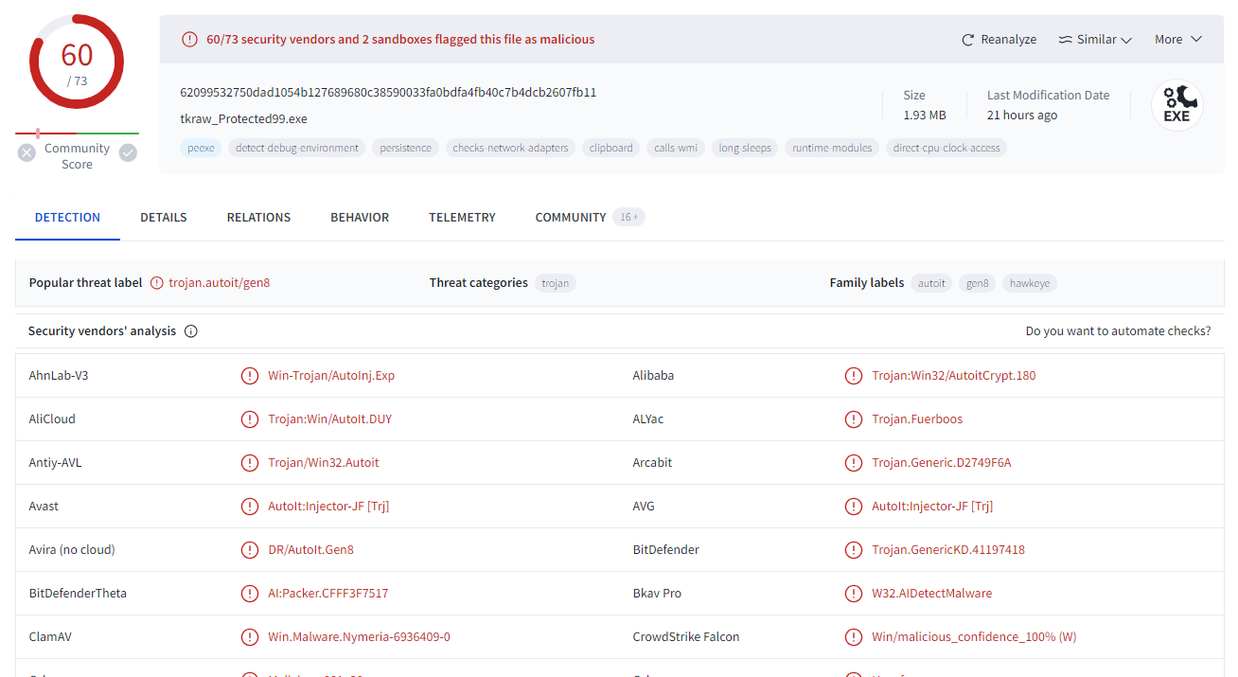This screenshot has width=1238, height=677.
Task: Click the detection score circle showing 60
Action: (x=77, y=62)
